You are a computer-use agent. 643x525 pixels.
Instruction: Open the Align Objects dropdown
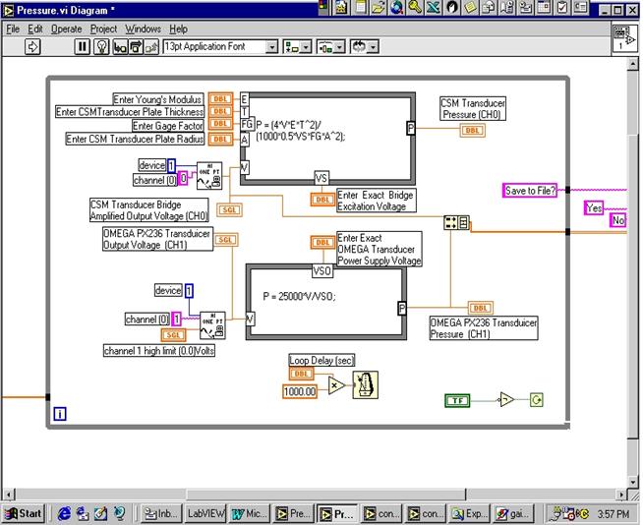pyautogui.click(x=296, y=46)
